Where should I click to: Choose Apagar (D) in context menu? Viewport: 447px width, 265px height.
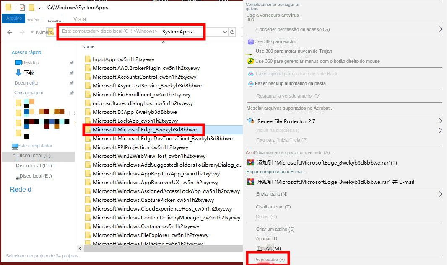point(267,239)
